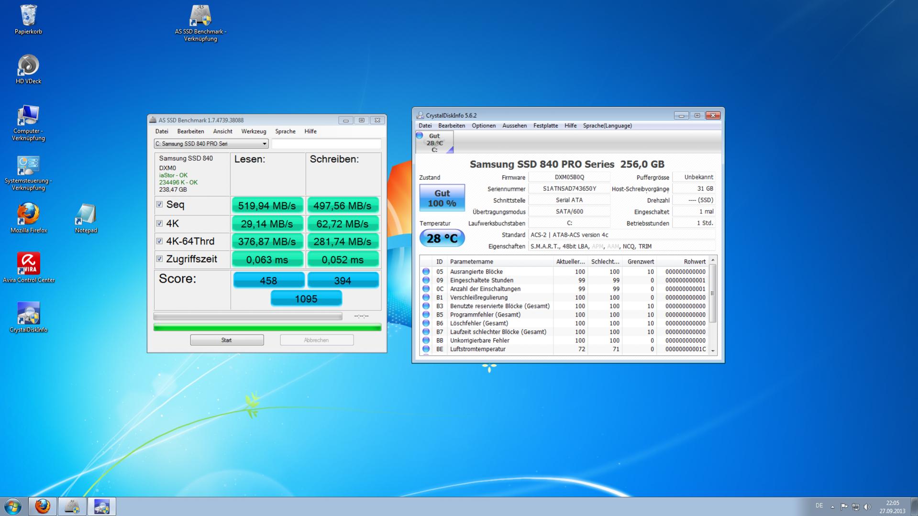Image resolution: width=918 pixels, height=516 pixels.
Task: Click status orb for Anzahl der Einschaltungen row
Action: pyautogui.click(x=426, y=289)
